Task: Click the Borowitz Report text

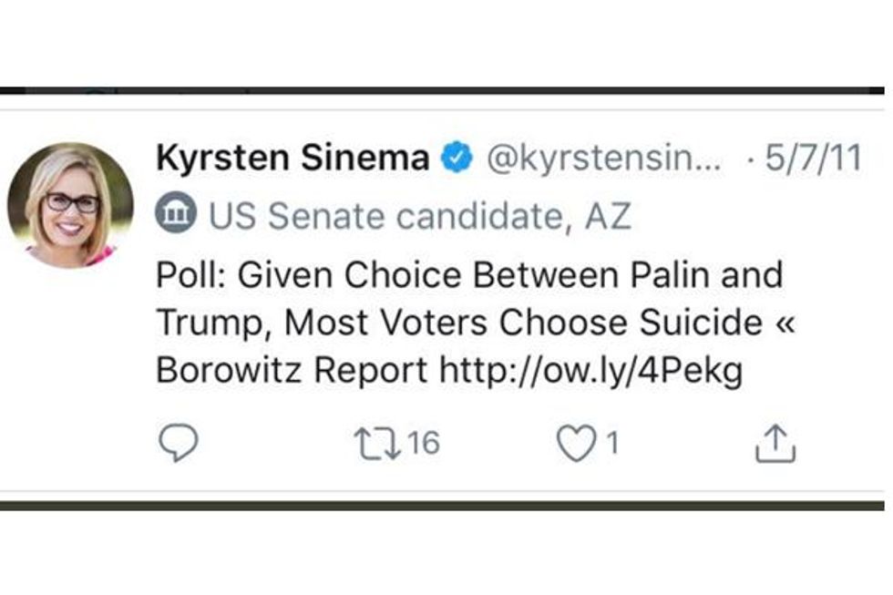Action: point(292,371)
